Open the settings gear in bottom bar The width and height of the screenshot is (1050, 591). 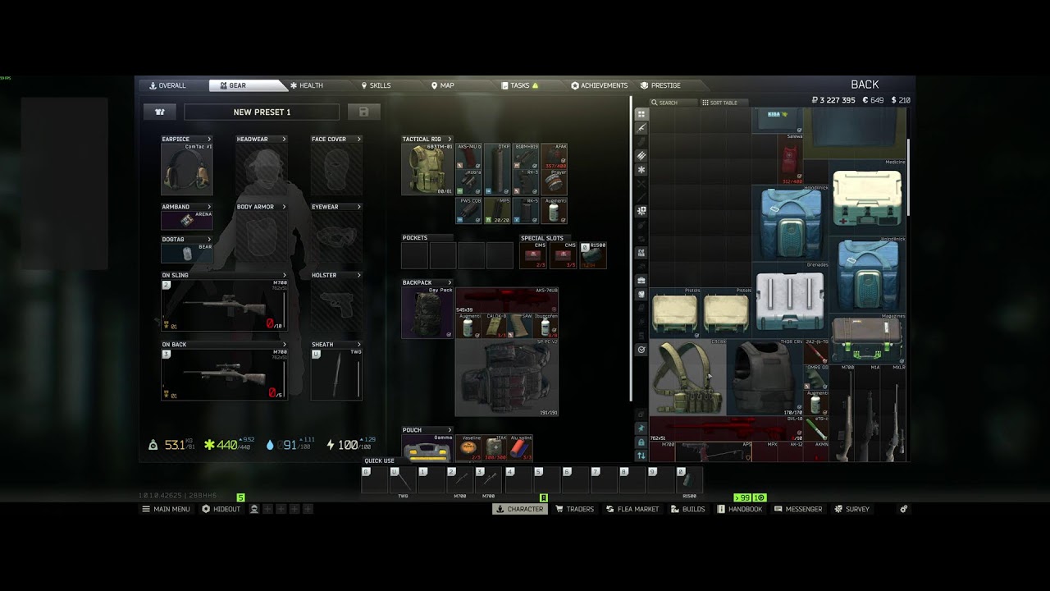pos(903,509)
